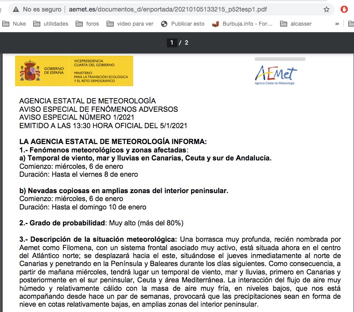The height and width of the screenshot is (312, 354).
Task: Click the globe icon beside 'Publicar esto'
Action: point(164,24)
